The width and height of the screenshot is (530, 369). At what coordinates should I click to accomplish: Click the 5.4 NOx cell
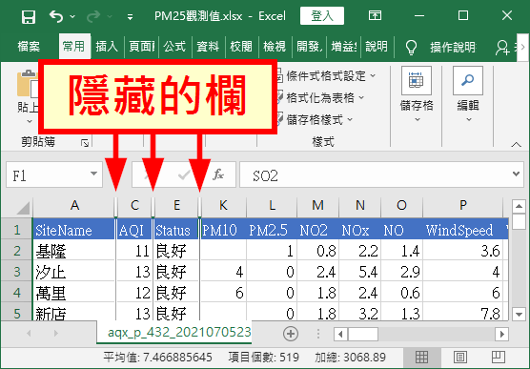[360, 272]
